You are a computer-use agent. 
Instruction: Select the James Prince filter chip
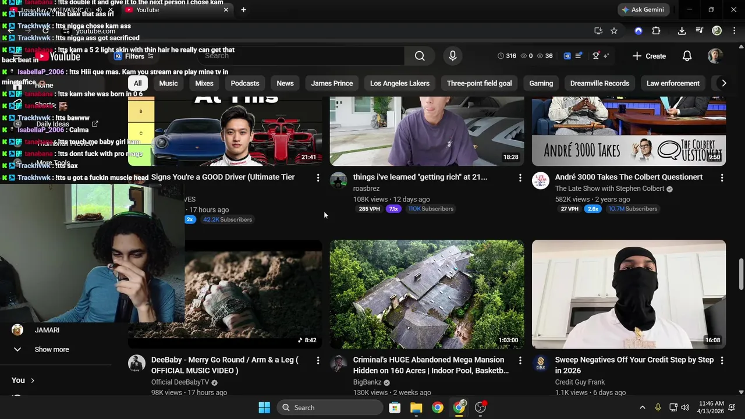pyautogui.click(x=332, y=83)
